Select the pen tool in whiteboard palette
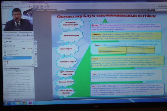 35,49
